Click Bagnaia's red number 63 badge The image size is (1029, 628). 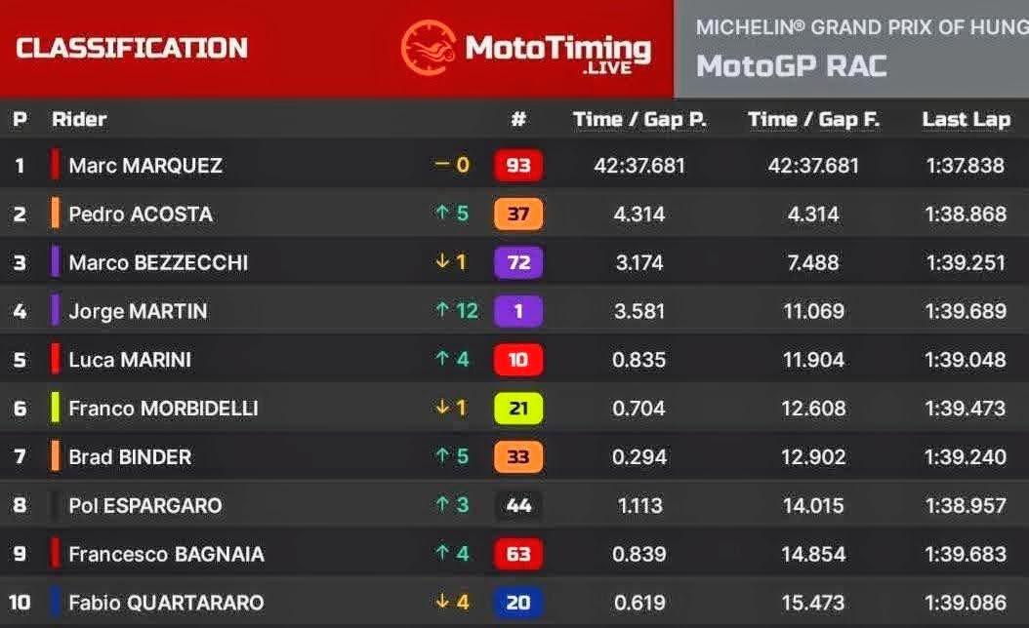518,554
